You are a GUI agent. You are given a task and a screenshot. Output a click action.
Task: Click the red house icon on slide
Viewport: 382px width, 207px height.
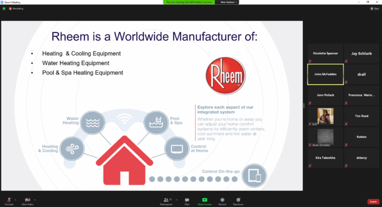[124, 160]
